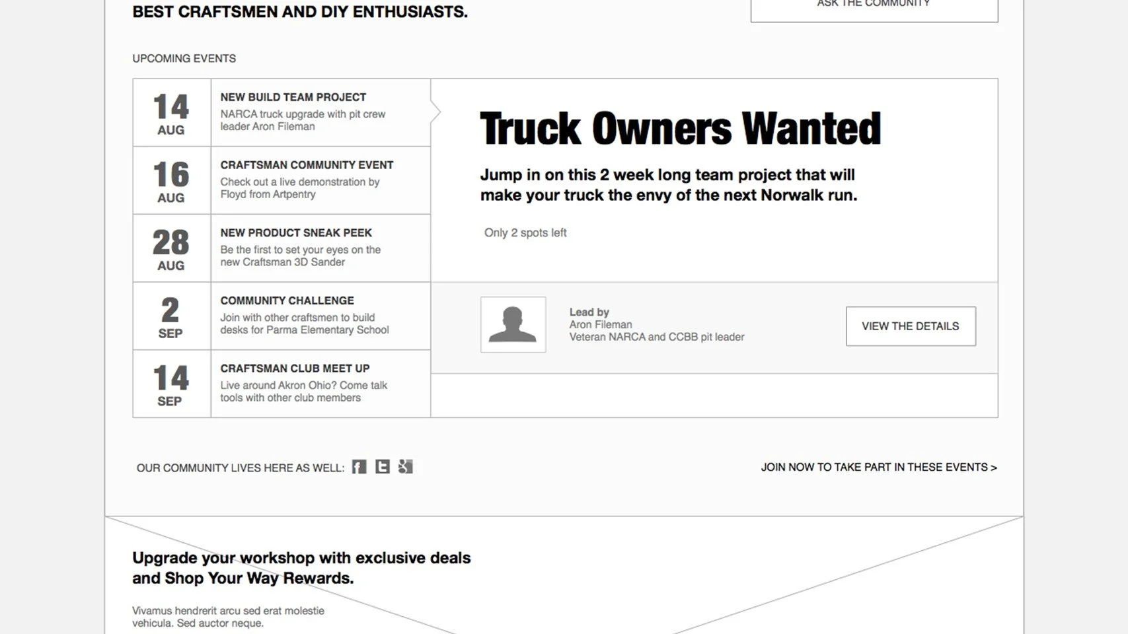Screen dimensions: 1128x634
Task: Open the Twitter community icon
Action: [x=383, y=467]
